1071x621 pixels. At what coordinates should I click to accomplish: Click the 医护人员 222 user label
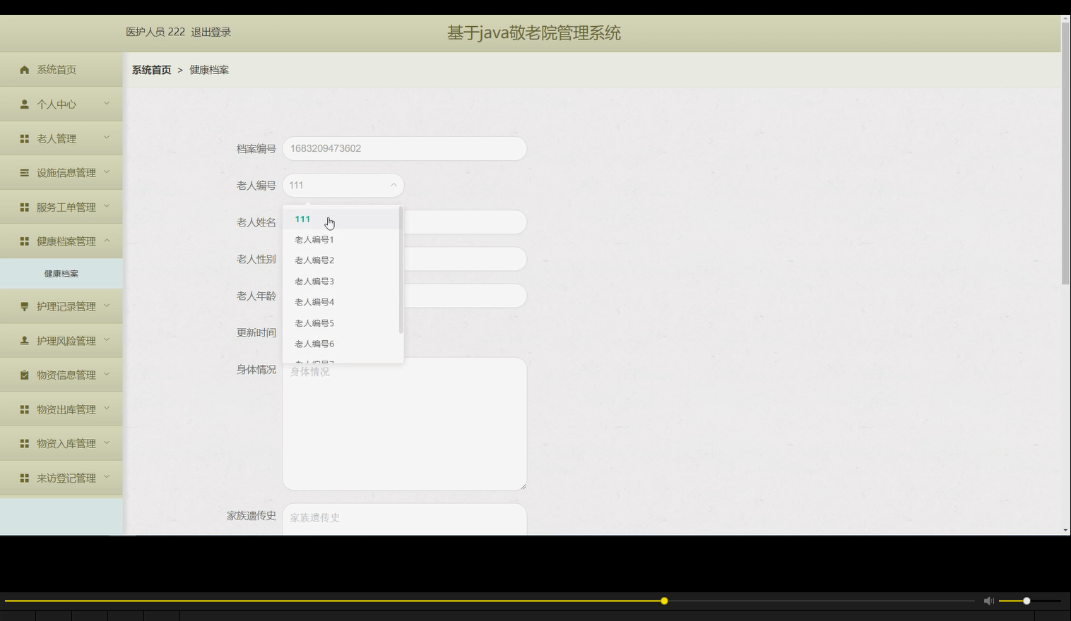155,32
